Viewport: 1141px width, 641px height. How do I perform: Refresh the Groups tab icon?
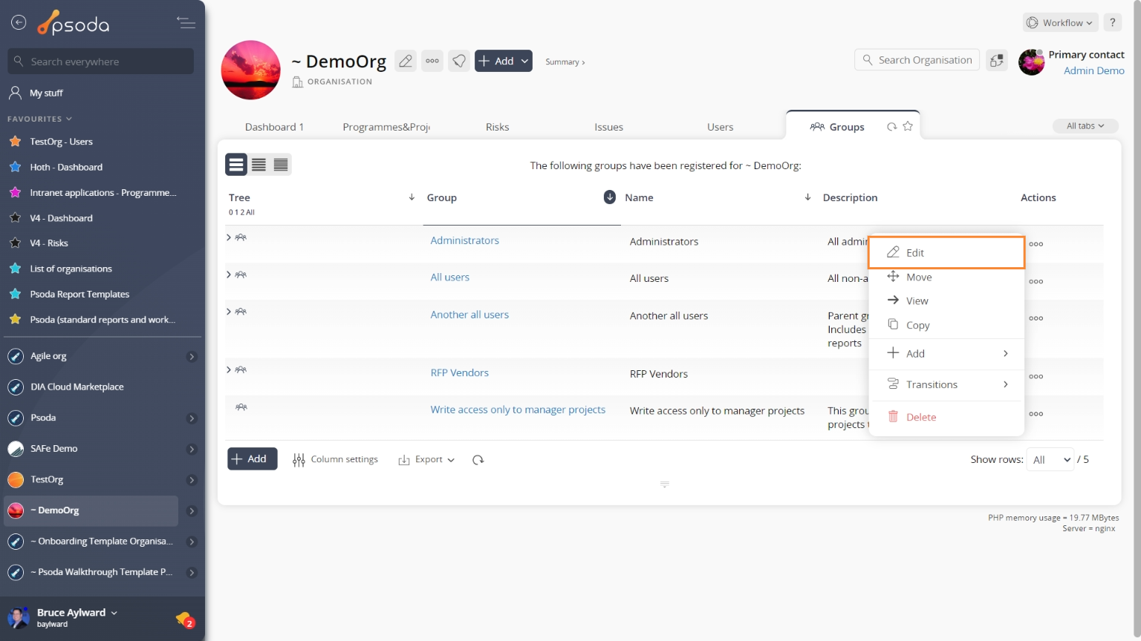[x=891, y=127]
